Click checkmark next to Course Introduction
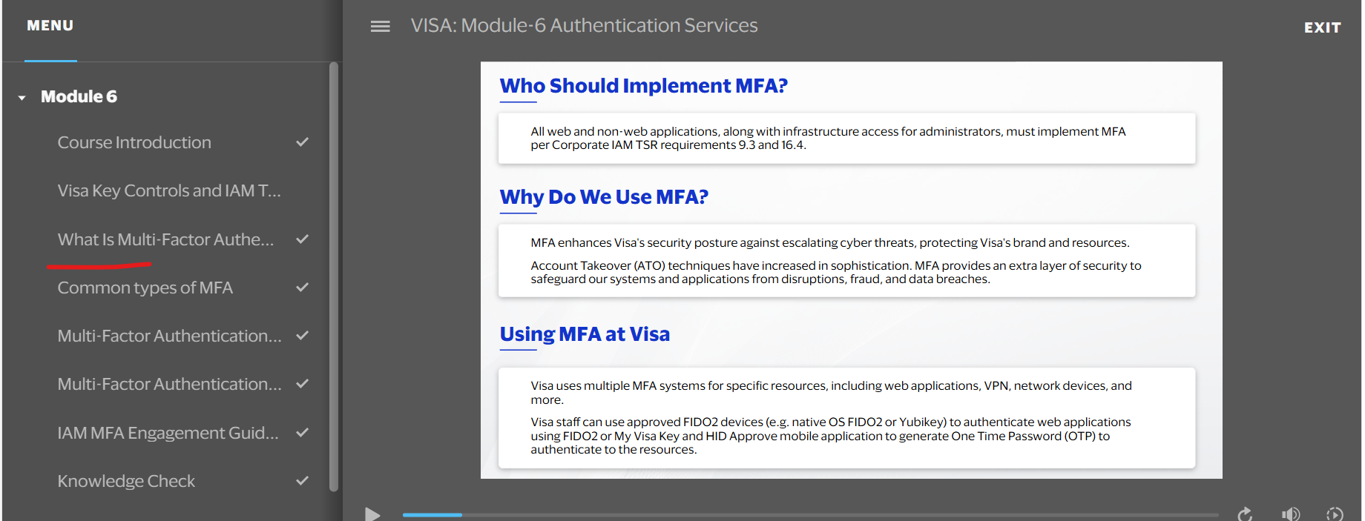 (302, 142)
